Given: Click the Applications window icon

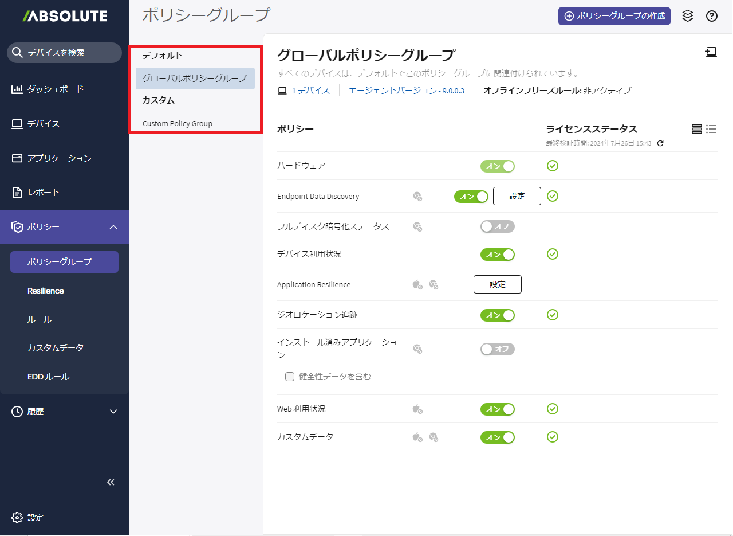Looking at the screenshot, I should pos(17,158).
